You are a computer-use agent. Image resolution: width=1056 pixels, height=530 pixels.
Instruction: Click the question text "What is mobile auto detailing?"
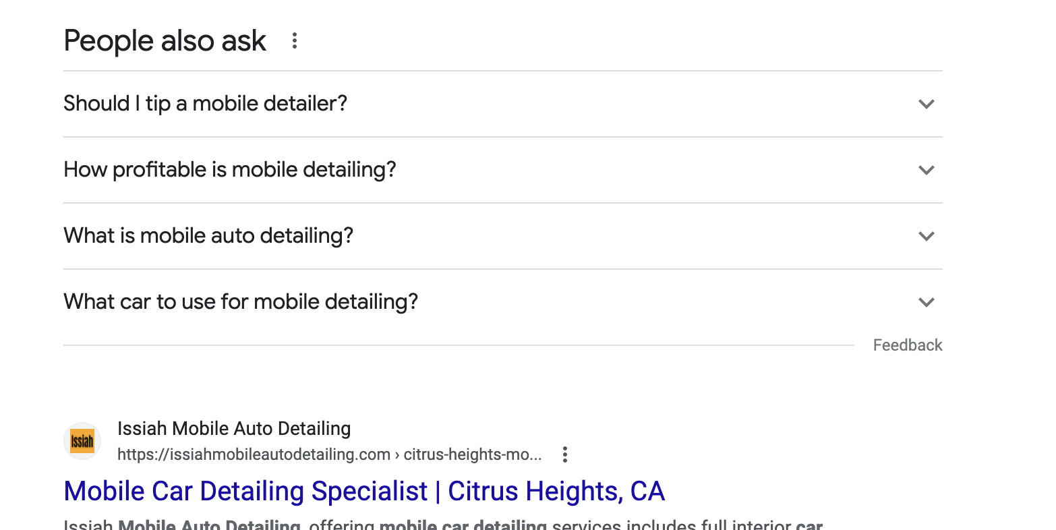point(208,236)
